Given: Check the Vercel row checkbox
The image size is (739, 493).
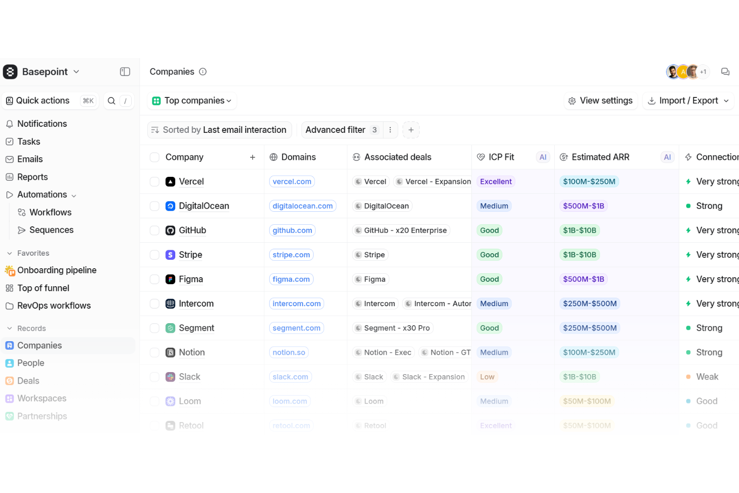Looking at the screenshot, I should tap(154, 181).
